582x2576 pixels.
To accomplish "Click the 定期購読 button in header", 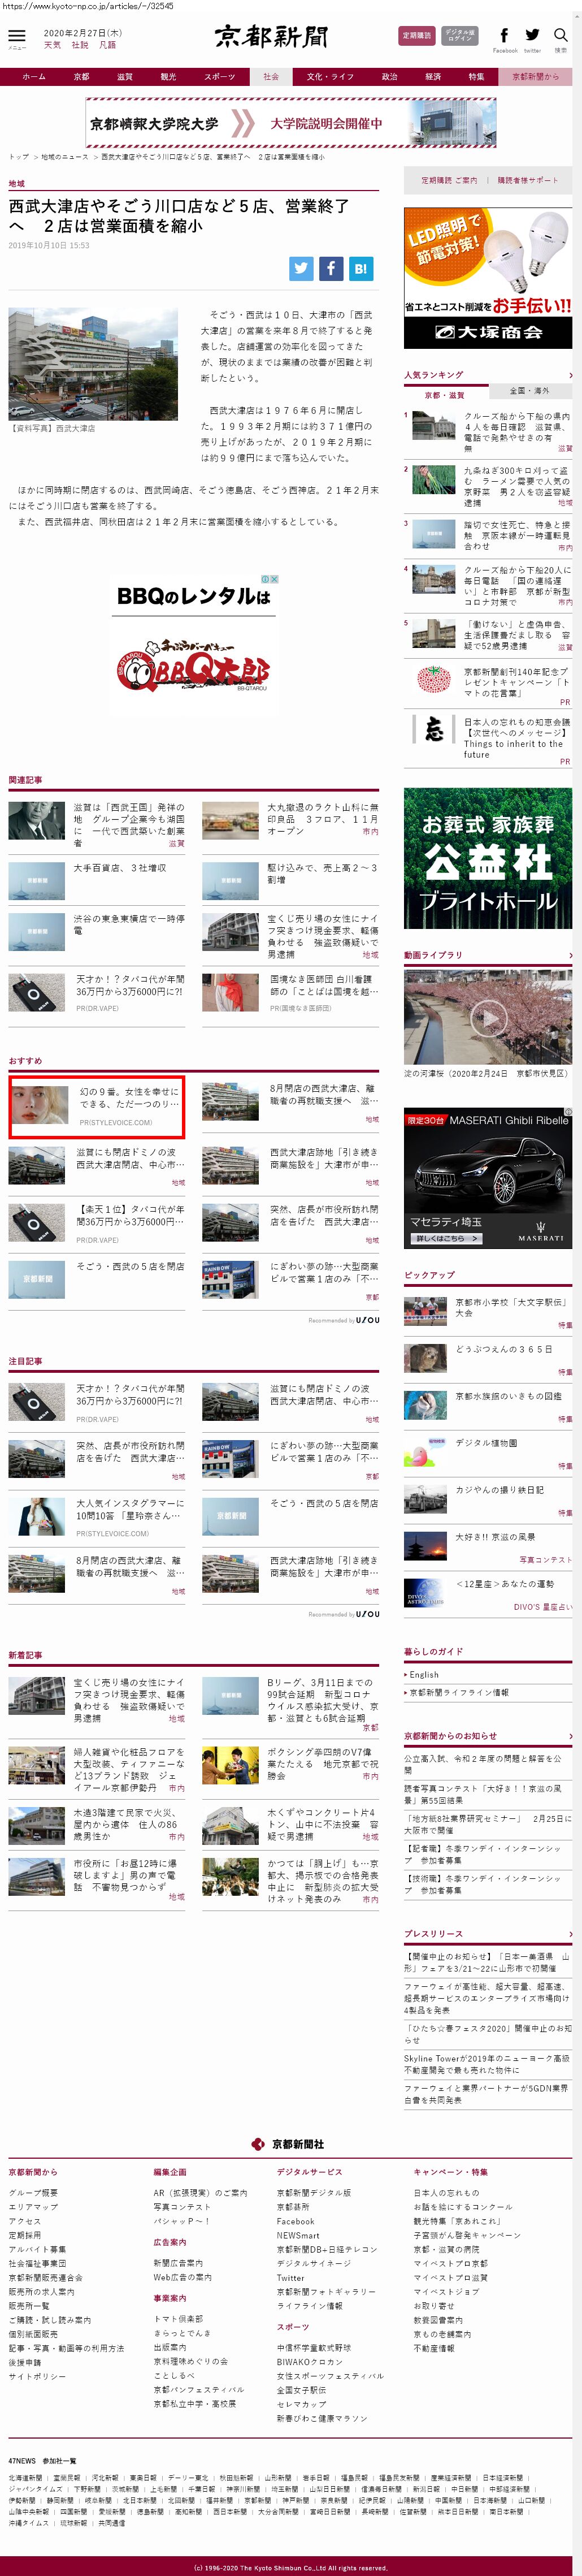I will point(416,36).
